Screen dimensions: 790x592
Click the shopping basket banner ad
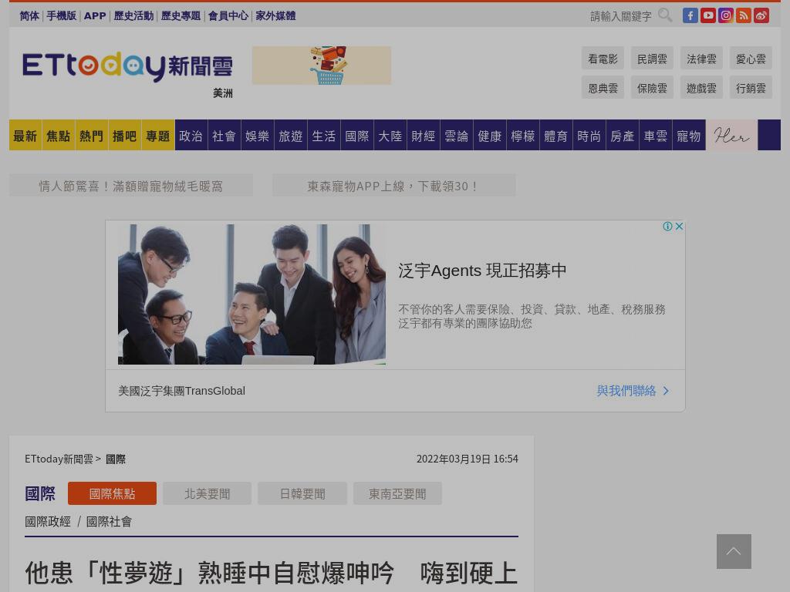pyautogui.click(x=322, y=66)
